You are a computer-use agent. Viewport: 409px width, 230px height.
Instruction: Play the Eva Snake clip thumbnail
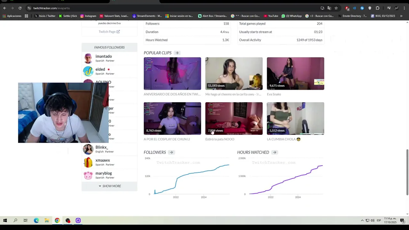coord(296,73)
